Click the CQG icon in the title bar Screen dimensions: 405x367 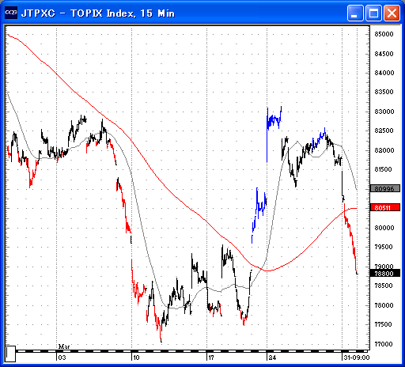click(11, 13)
